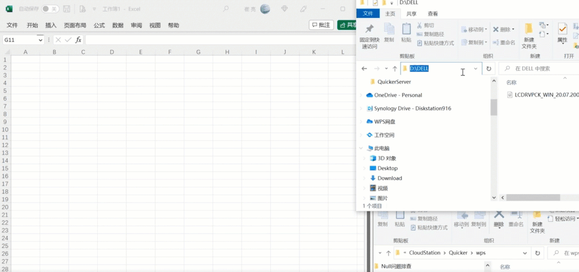Toggle the Excel 自动保存 switch
The height and width of the screenshot is (272, 579).
pyautogui.click(x=50, y=9)
